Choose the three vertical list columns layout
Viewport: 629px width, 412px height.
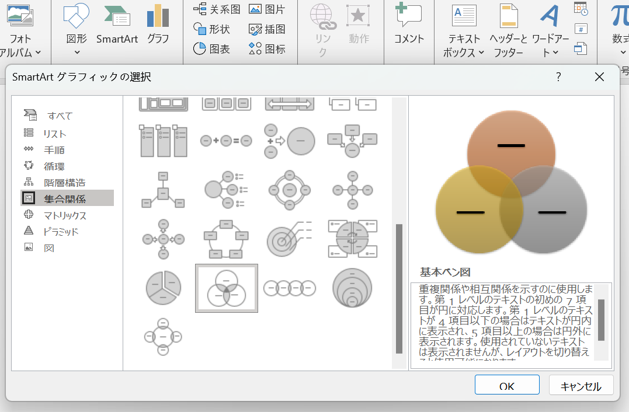click(164, 141)
